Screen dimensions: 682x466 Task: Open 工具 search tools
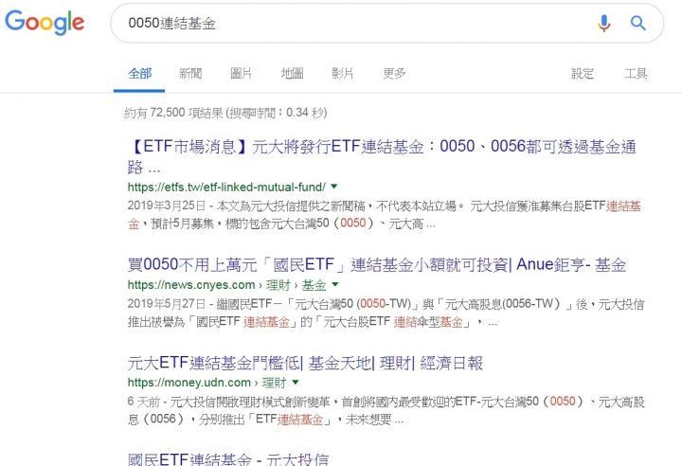(x=636, y=73)
